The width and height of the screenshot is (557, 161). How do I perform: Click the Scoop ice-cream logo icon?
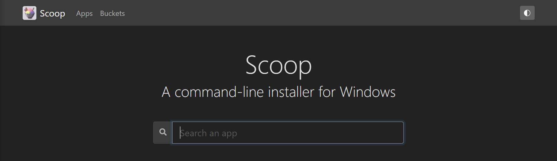pyautogui.click(x=29, y=13)
